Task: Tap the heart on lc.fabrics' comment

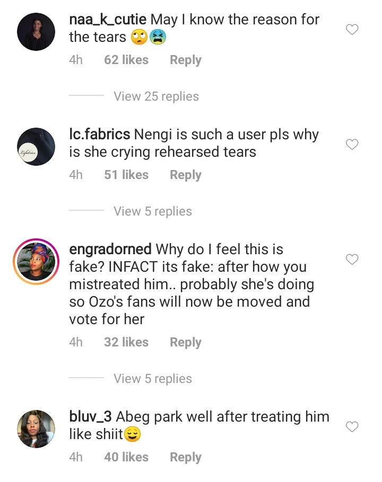Action: (352, 145)
